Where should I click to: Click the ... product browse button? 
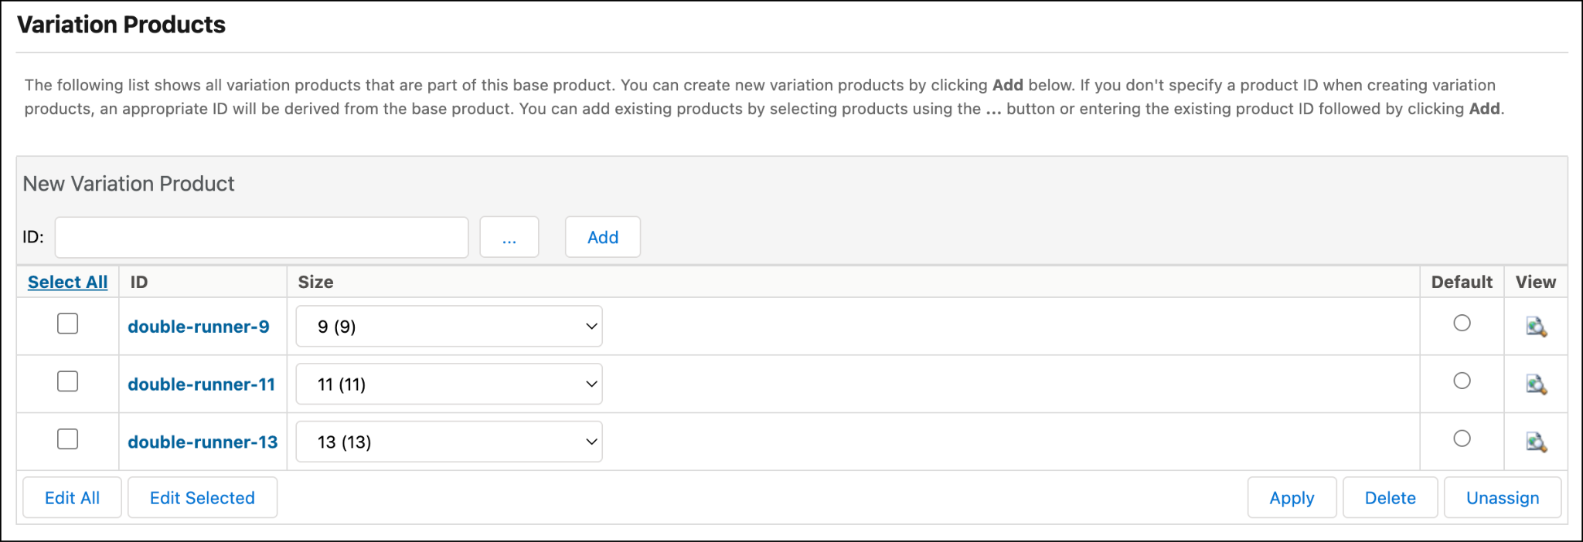pos(509,237)
